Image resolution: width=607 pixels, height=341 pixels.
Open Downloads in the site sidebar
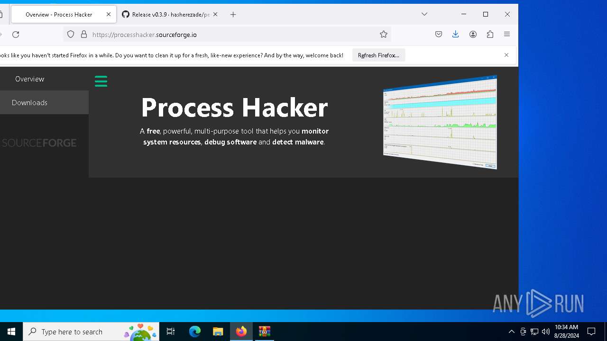(x=29, y=102)
